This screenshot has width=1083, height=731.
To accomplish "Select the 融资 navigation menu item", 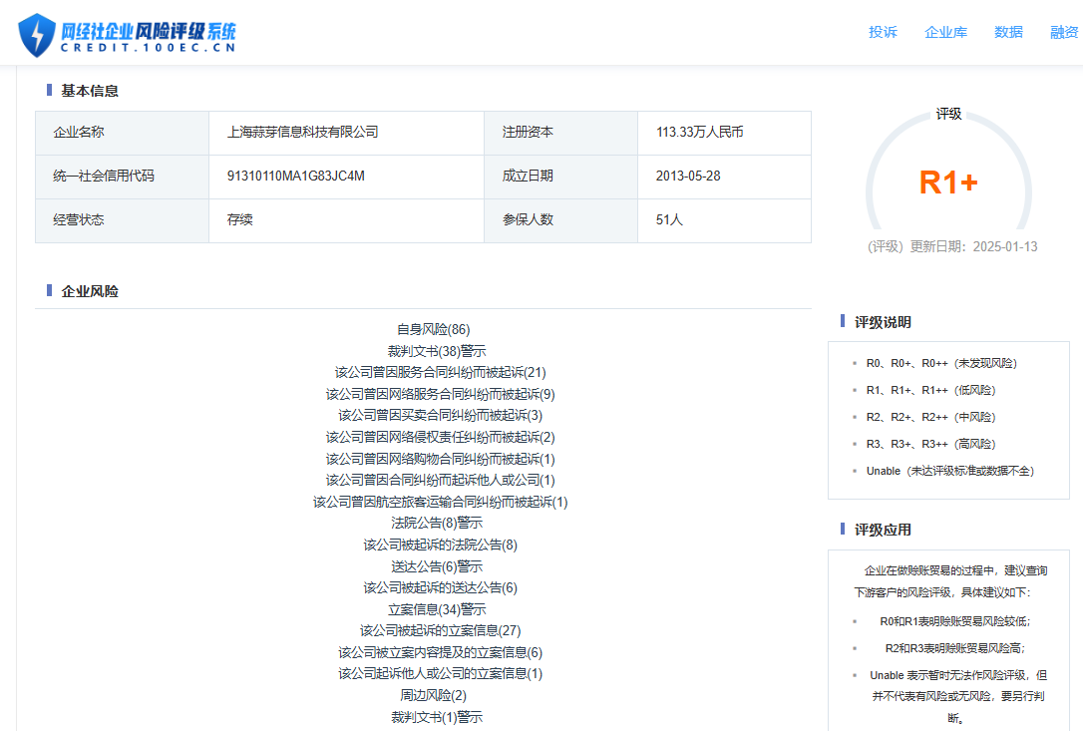I will 1064,32.
